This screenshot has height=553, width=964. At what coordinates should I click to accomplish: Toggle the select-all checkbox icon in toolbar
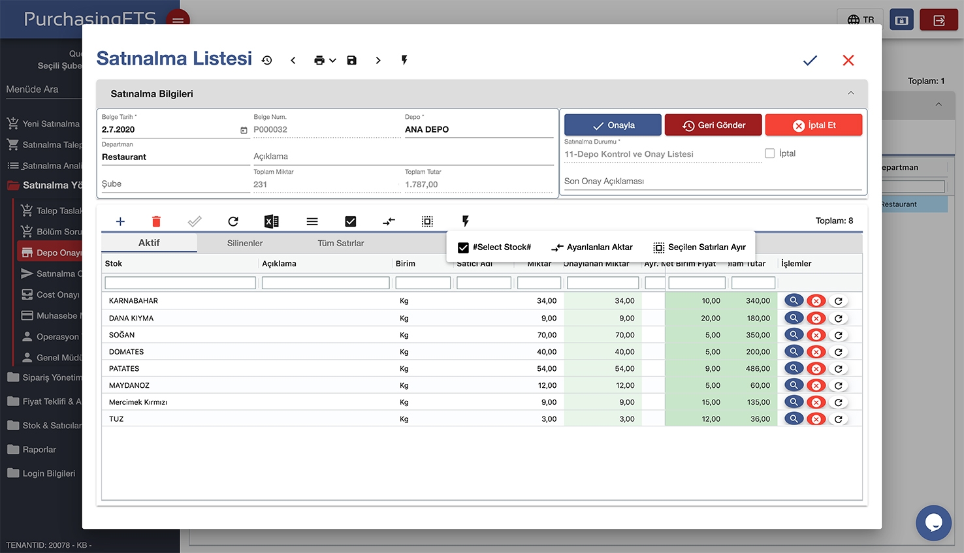click(x=351, y=221)
